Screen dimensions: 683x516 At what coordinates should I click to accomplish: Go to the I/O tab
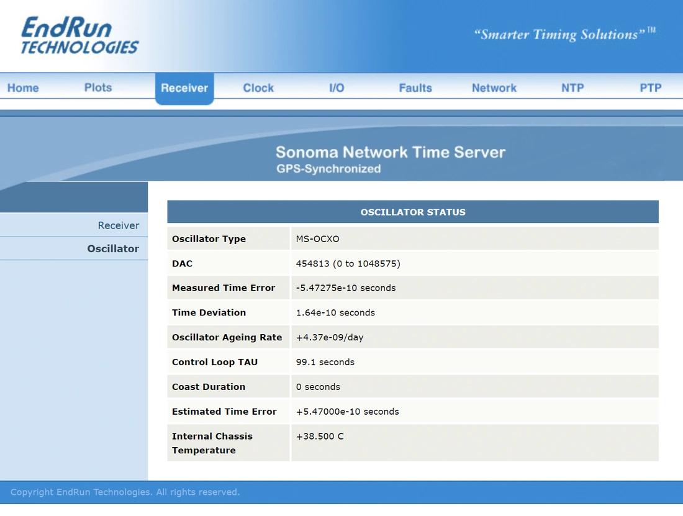pos(337,88)
